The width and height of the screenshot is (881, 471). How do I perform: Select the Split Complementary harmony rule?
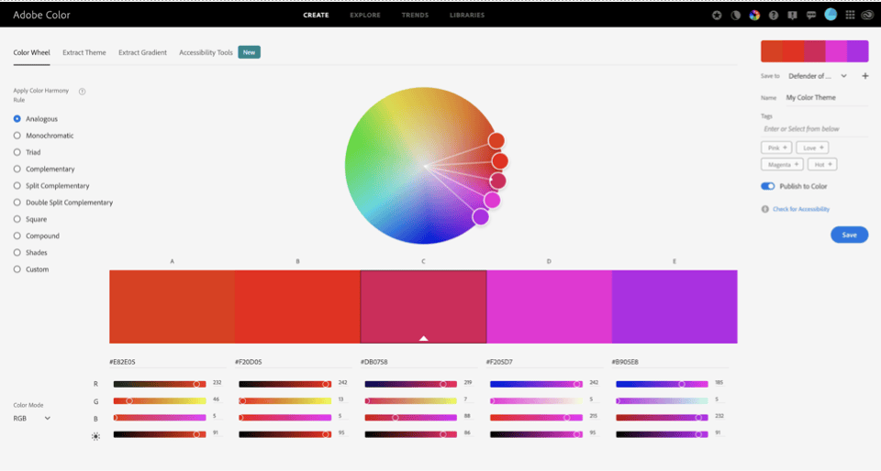point(51,186)
